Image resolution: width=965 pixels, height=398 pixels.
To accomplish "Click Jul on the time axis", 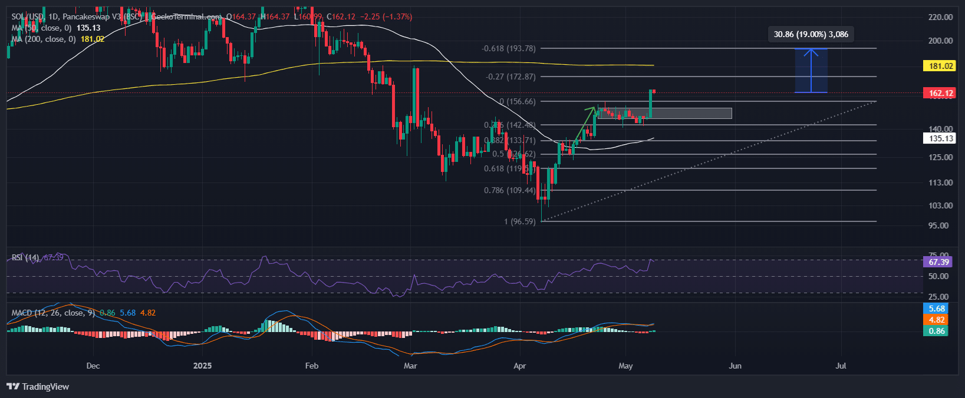I will coord(841,366).
